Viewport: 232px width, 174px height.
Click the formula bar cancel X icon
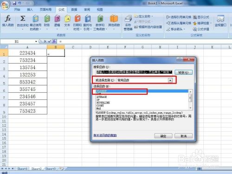coord(45,41)
